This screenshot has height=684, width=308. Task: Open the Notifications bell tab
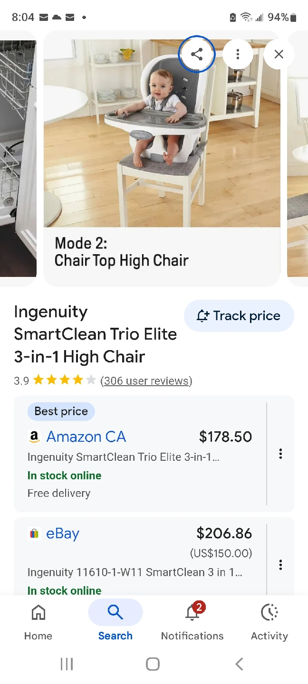(x=192, y=620)
